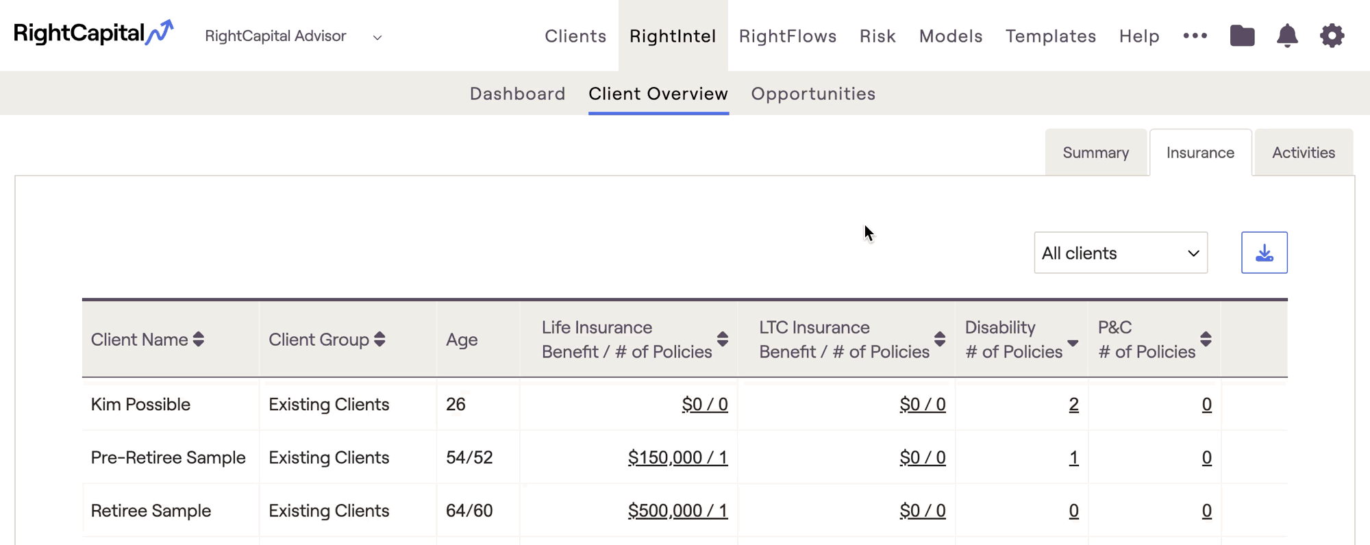Switch to the Activities tab
The height and width of the screenshot is (545, 1370).
pyautogui.click(x=1304, y=152)
